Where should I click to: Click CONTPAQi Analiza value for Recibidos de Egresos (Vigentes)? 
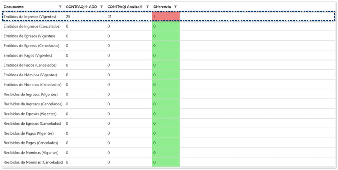[108, 114]
